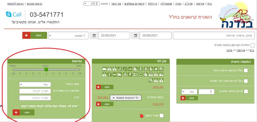Click the destination field 'מינכן, גרמניה, אירופה'
This screenshot has height=122, width=257.
(213, 35)
